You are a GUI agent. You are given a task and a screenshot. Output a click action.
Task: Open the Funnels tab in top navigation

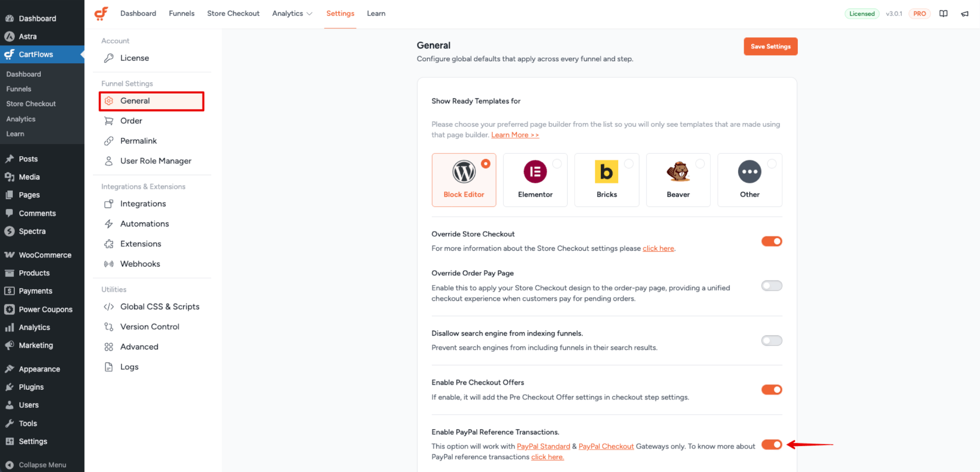(182, 14)
